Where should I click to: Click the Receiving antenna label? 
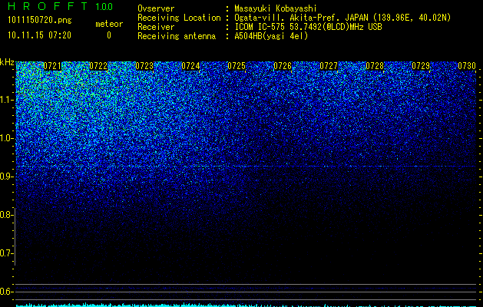pyautogui.click(x=177, y=36)
